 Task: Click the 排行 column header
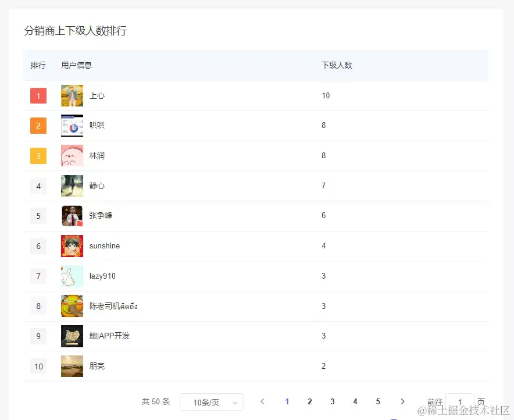coord(38,65)
